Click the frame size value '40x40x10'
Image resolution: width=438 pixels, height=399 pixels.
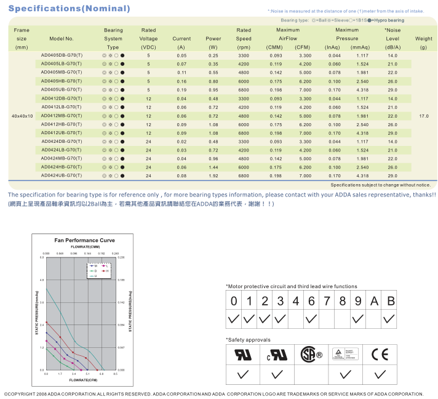pyautogui.click(x=22, y=116)
